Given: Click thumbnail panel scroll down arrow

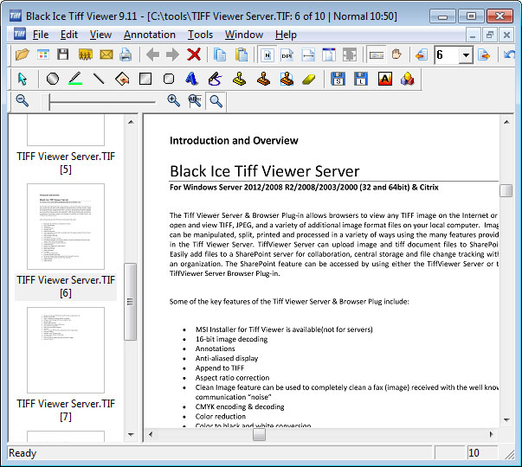Looking at the screenshot, I should pyautogui.click(x=131, y=434).
